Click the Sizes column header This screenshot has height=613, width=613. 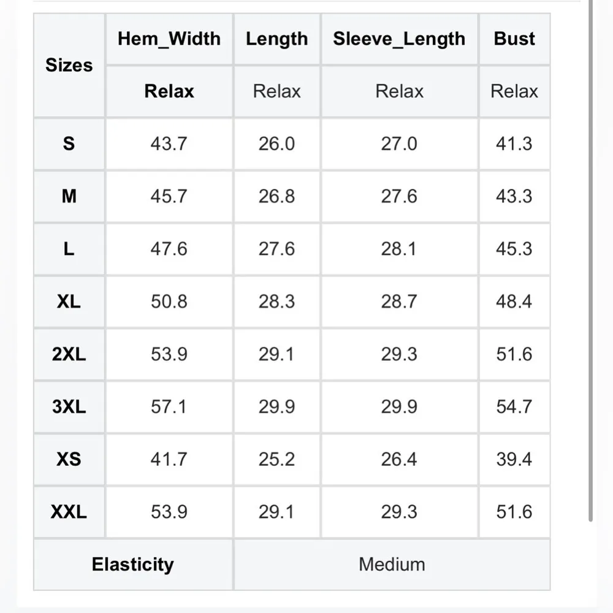click(x=69, y=65)
